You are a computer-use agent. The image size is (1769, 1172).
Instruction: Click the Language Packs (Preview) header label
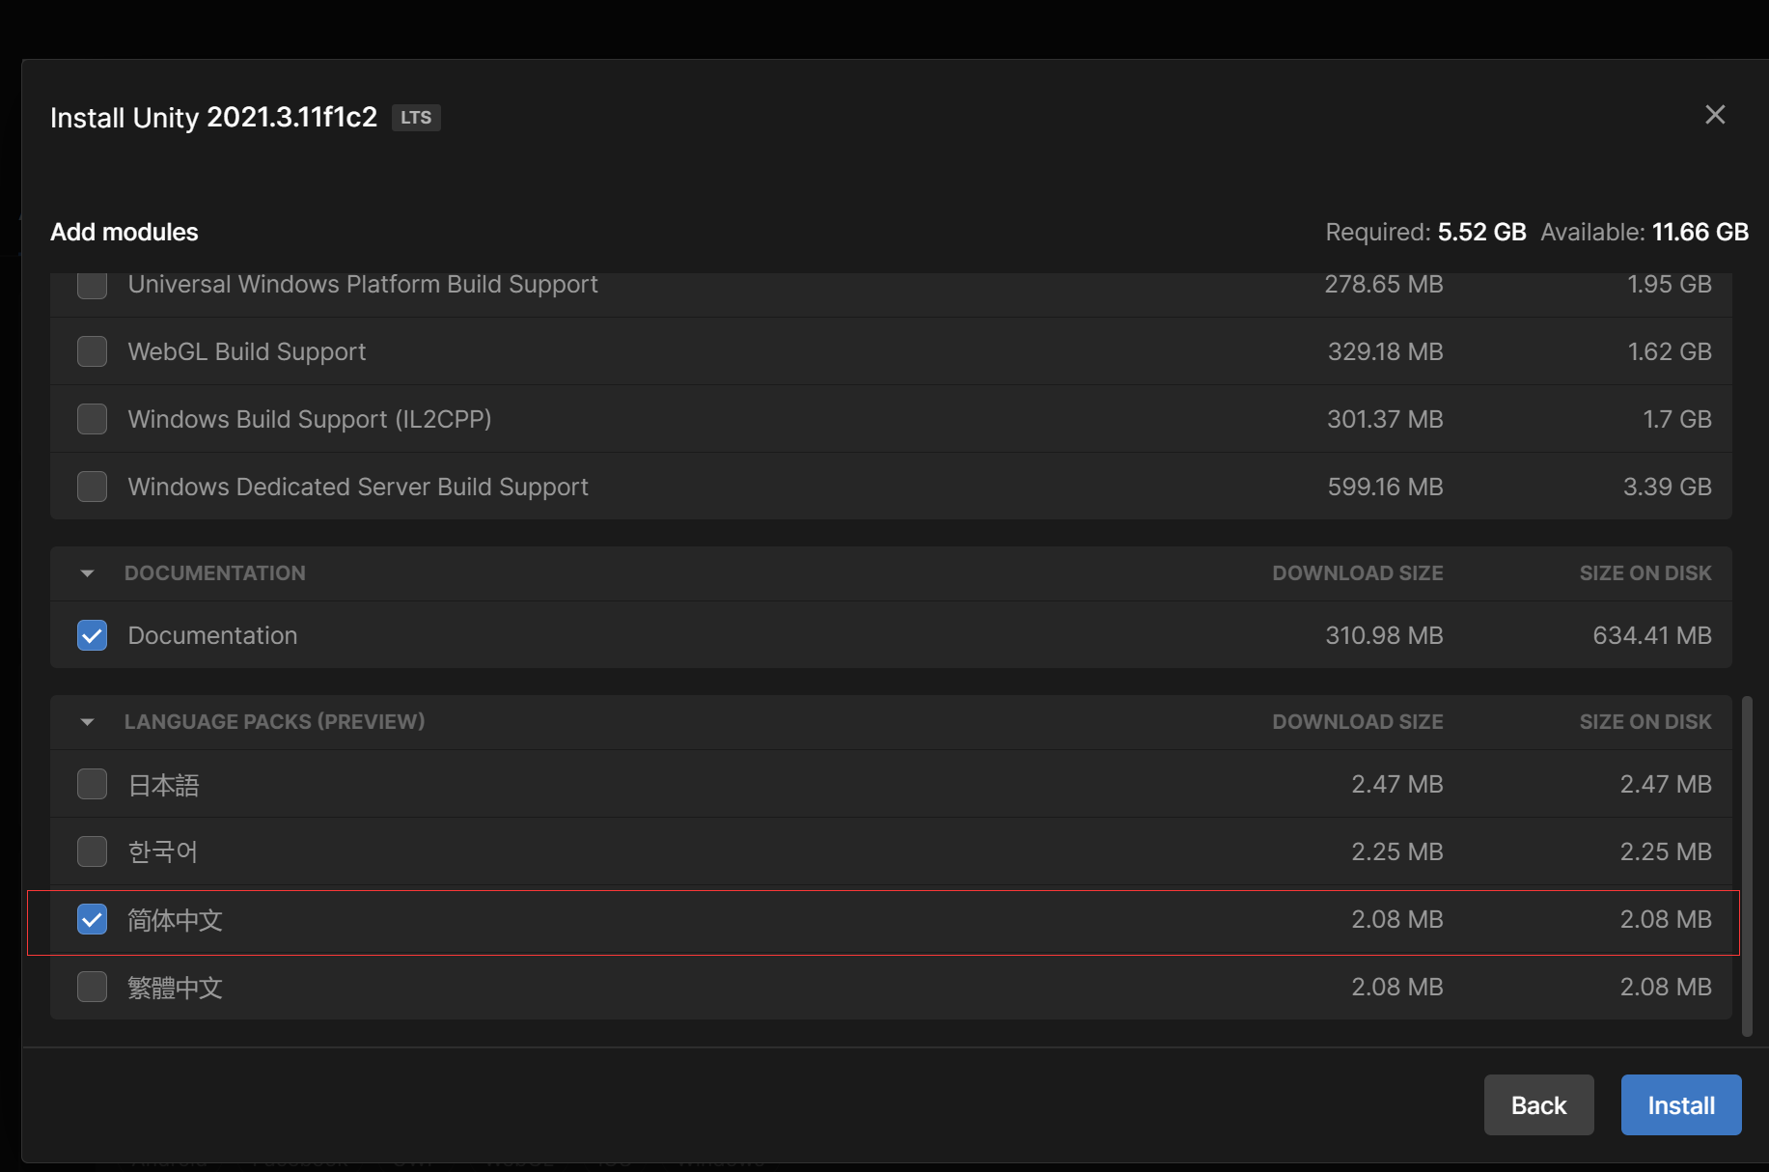click(x=274, y=722)
